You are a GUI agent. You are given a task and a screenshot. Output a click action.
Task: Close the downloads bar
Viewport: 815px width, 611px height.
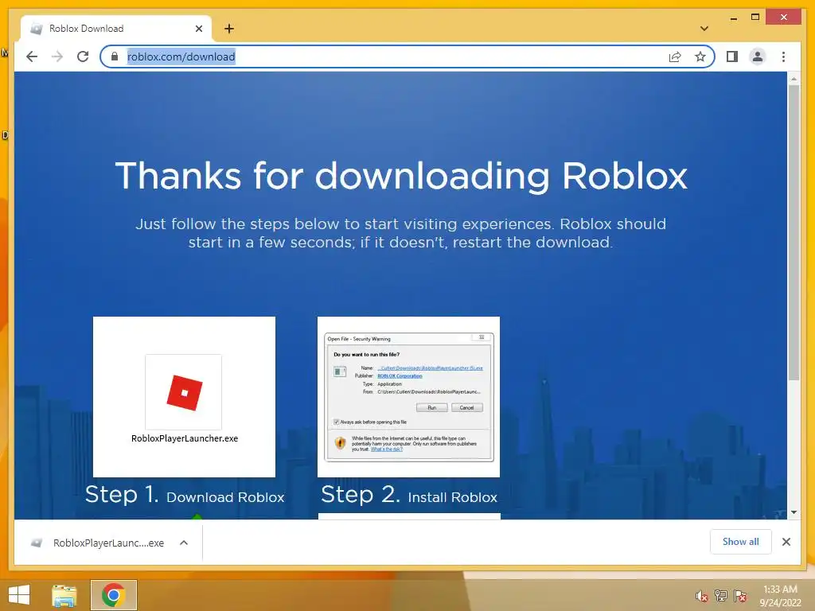coord(786,542)
